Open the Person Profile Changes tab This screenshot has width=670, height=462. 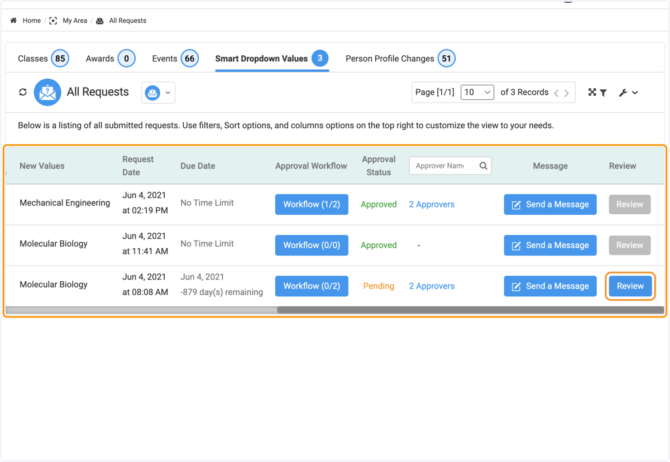(400, 59)
